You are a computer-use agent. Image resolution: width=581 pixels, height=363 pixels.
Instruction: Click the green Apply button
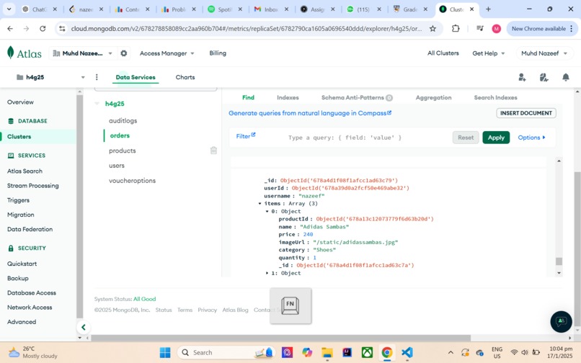(496, 138)
